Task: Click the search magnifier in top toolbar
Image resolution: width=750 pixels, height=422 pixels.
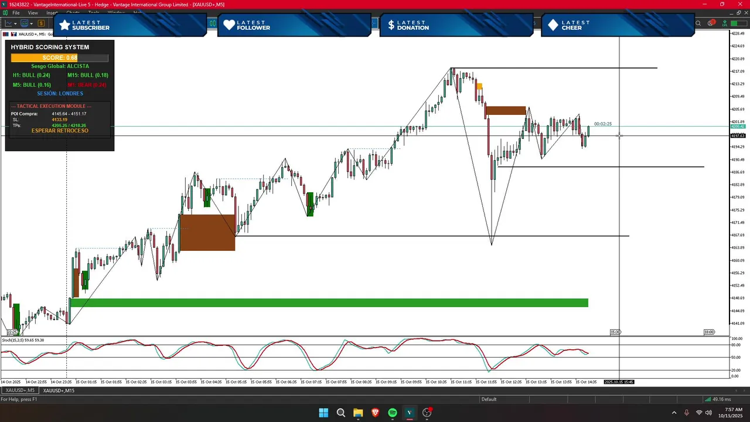Action: coord(698,23)
